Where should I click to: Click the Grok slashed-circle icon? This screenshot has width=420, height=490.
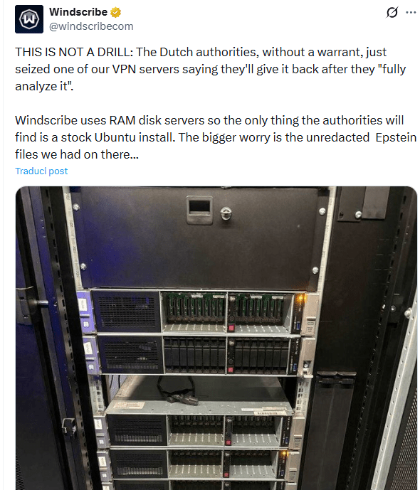coord(392,13)
